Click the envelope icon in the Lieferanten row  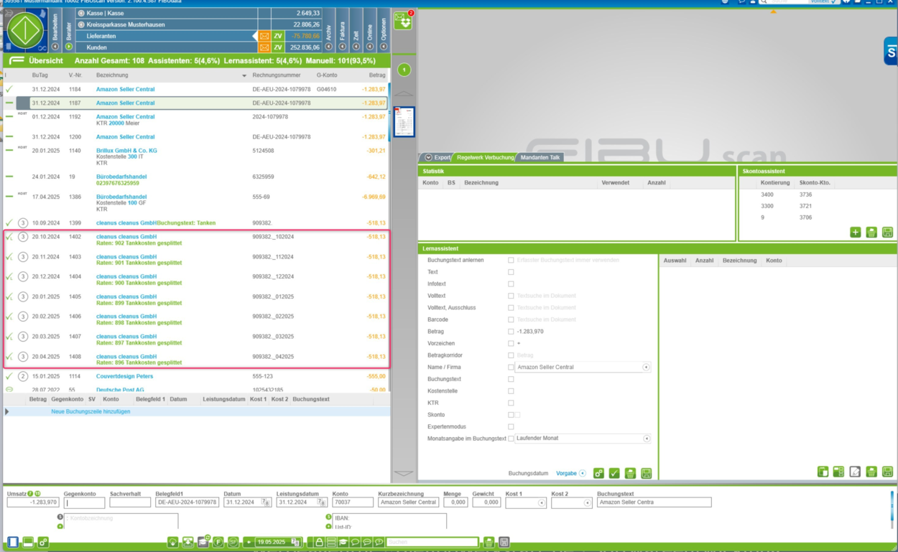(x=264, y=36)
